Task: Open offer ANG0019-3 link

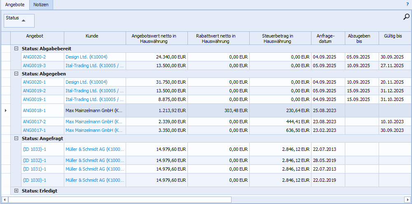Action: (34, 66)
